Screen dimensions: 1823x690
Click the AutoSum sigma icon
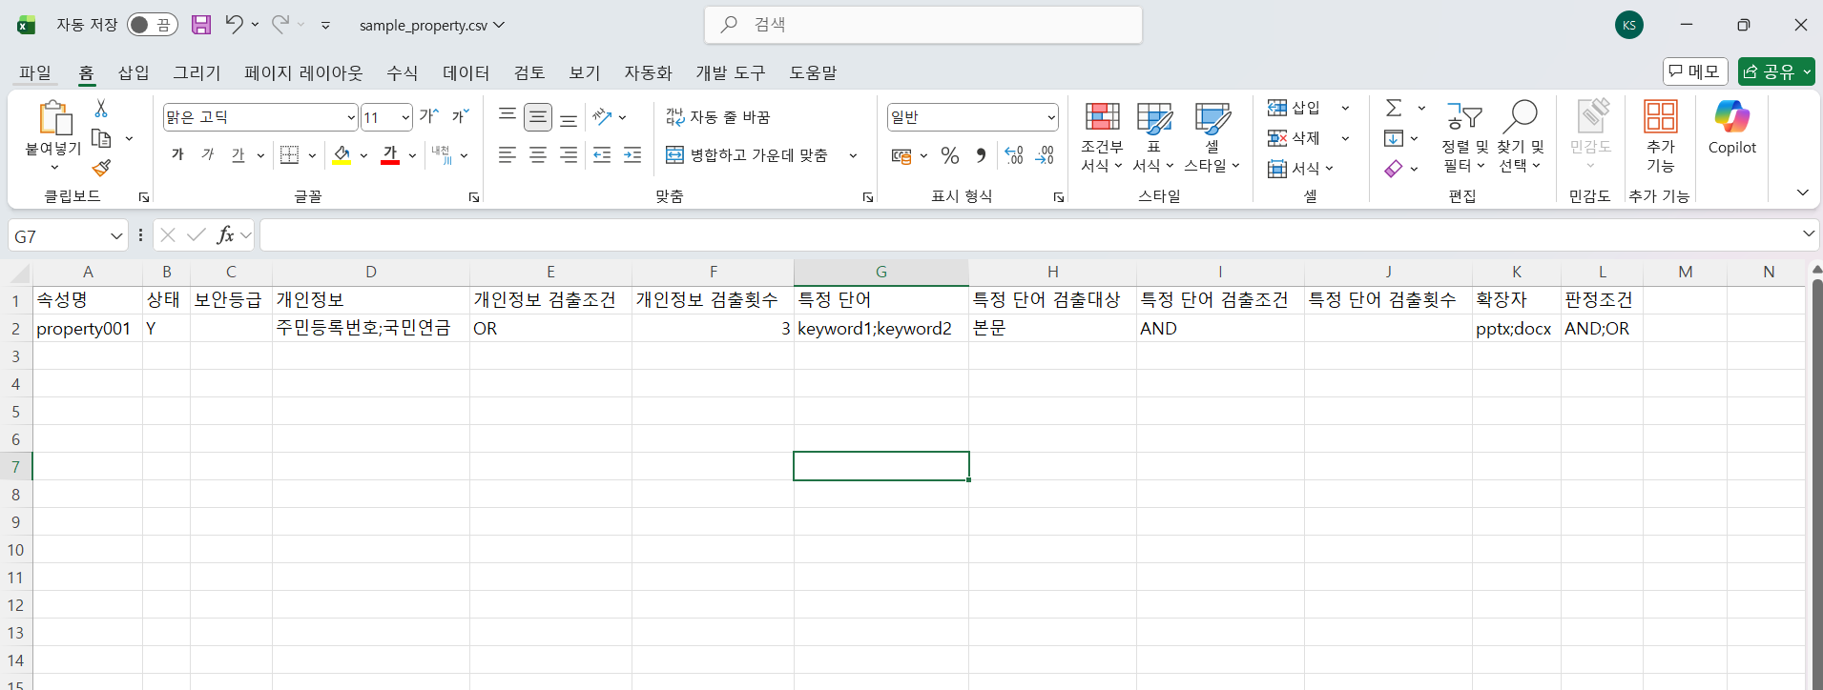click(x=1394, y=108)
